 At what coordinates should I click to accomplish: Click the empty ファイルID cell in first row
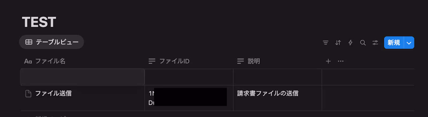[189, 77]
